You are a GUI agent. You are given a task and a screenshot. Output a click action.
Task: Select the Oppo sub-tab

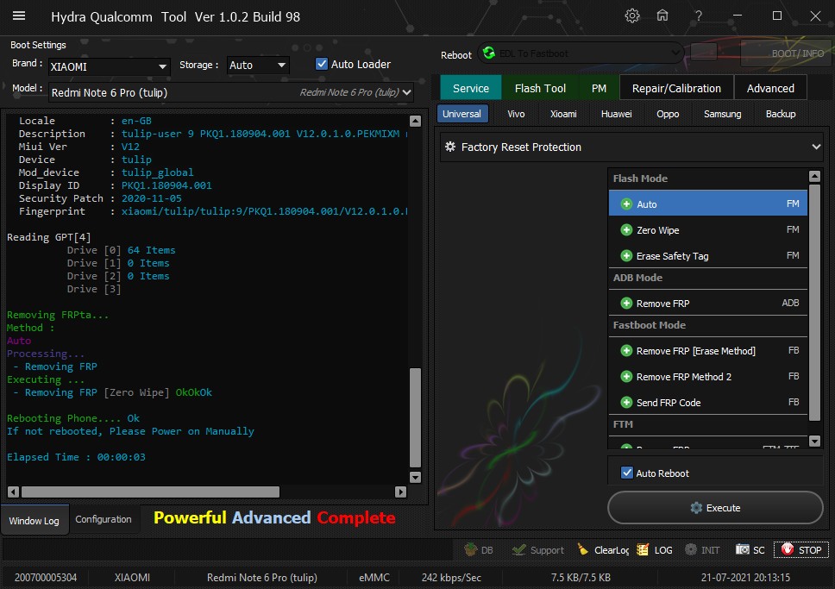point(668,114)
